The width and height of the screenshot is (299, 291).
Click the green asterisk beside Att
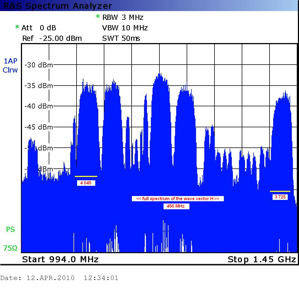[17, 27]
